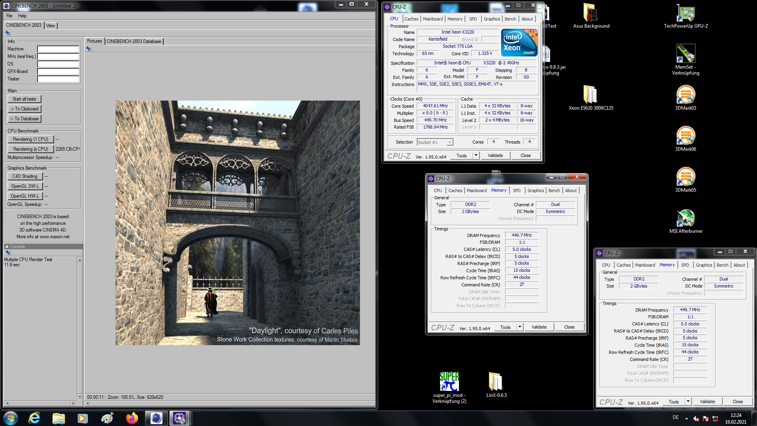Launch Firefox from the taskbar
Image resolution: width=757 pixels, height=426 pixels.
tap(132, 418)
